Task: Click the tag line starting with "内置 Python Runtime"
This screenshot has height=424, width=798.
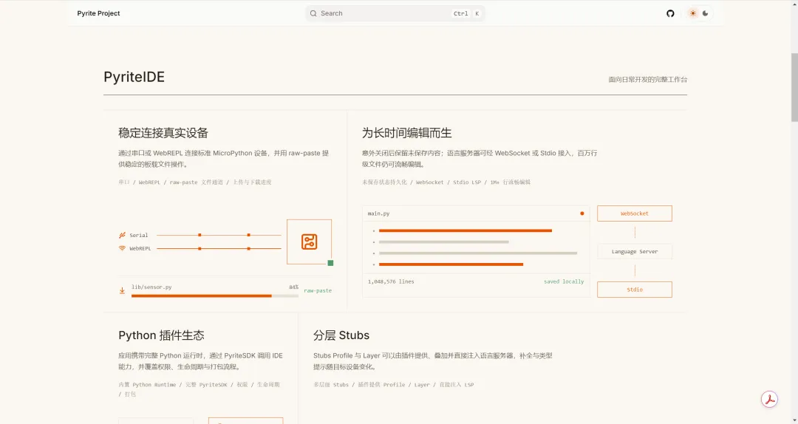Action: point(199,389)
